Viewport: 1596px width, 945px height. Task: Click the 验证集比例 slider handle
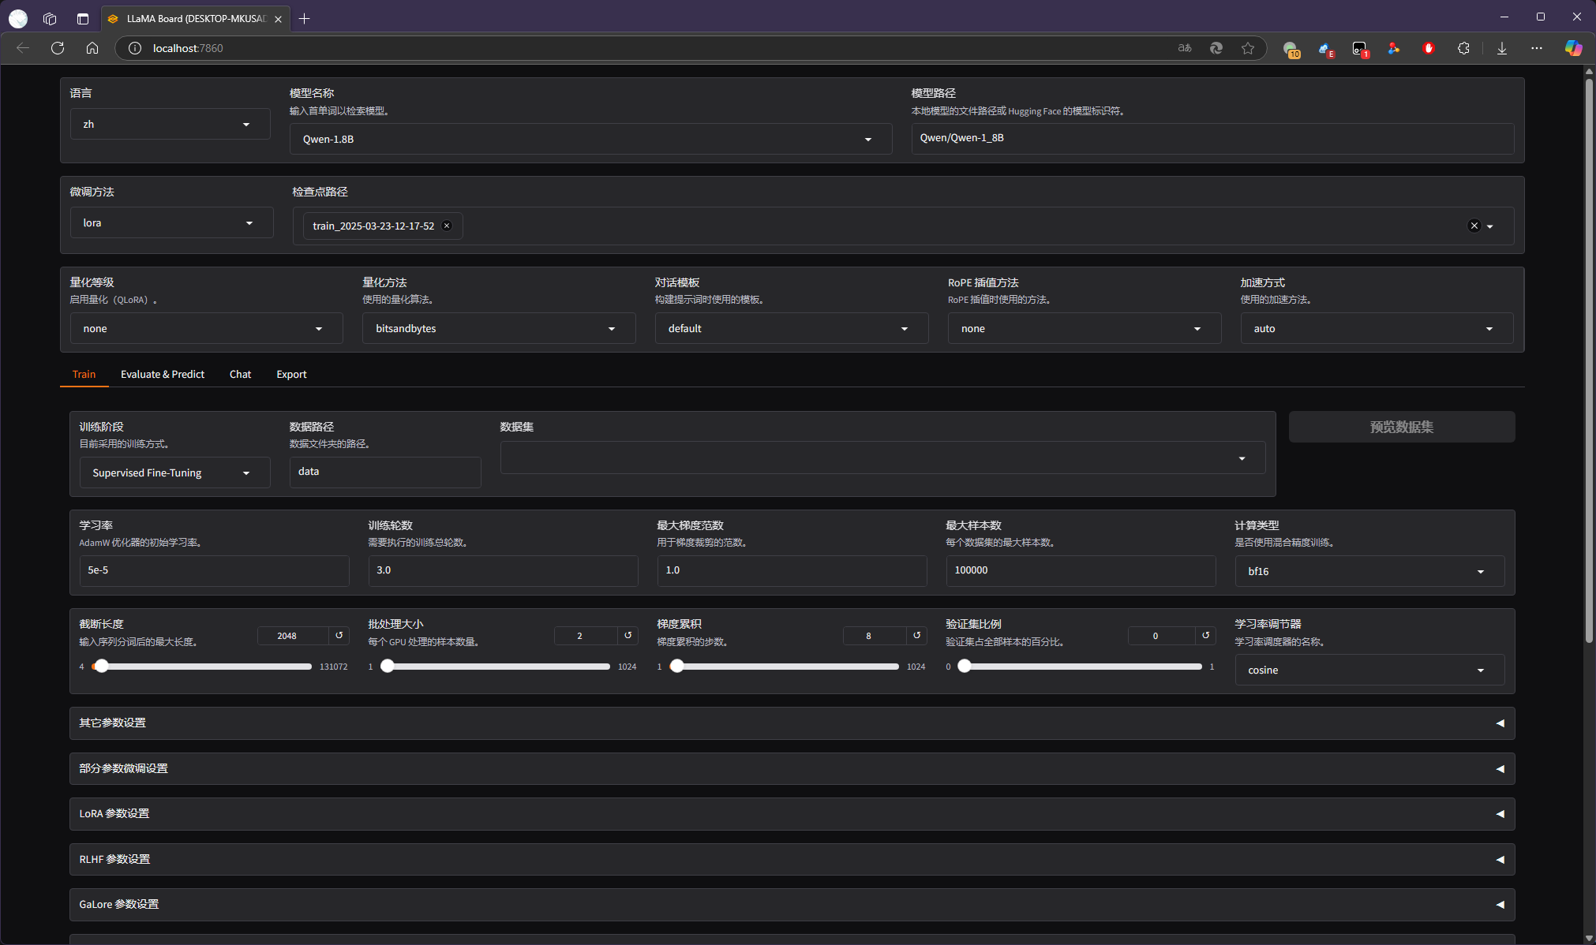[964, 667]
